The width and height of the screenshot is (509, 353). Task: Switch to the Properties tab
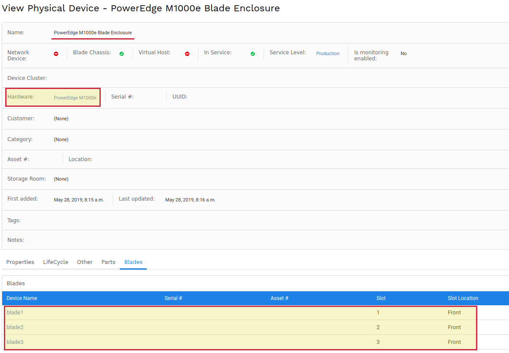coord(20,262)
